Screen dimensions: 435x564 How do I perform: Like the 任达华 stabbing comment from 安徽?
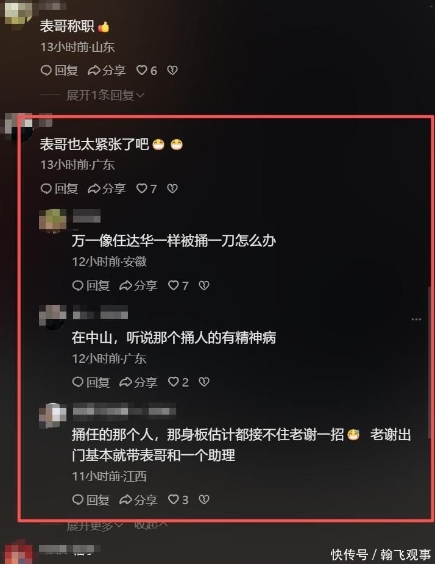coord(178,285)
